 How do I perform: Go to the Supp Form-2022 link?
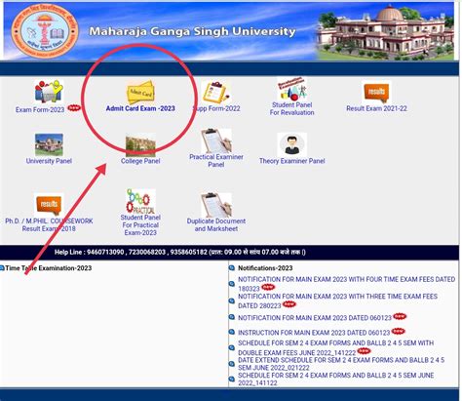click(216, 108)
